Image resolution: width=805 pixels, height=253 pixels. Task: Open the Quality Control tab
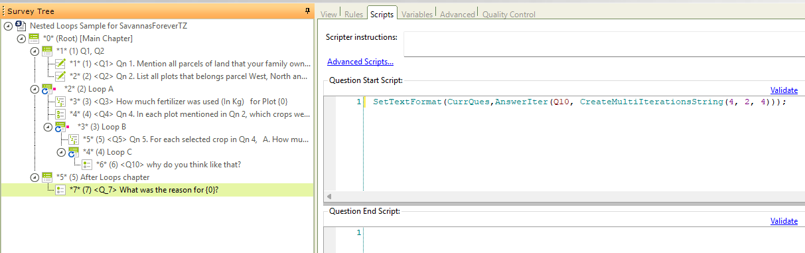508,14
